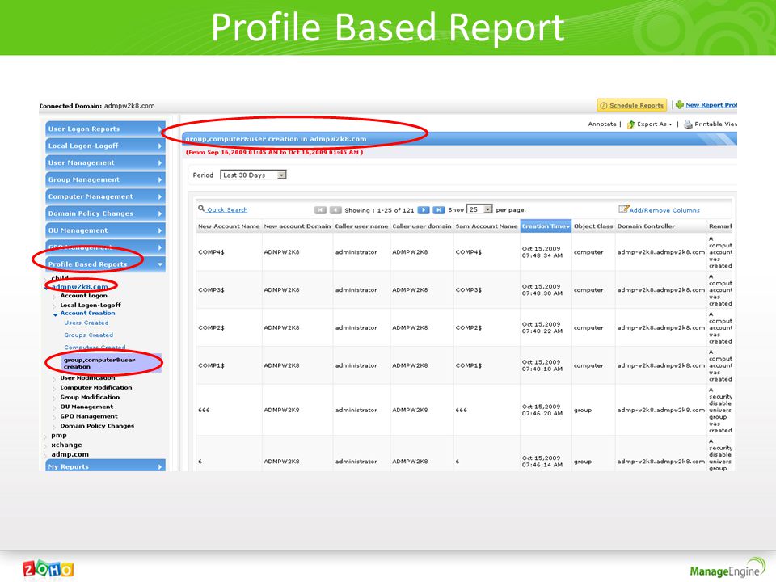Click the Quick Search magnifier icon
Screen dimensions: 776x582
coord(201,209)
